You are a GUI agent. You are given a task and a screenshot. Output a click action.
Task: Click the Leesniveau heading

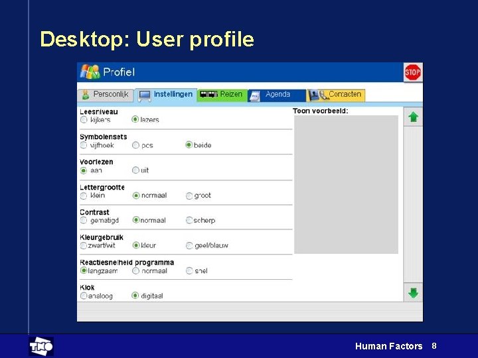pos(99,112)
